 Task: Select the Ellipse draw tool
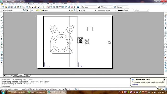click(x=2, y=39)
